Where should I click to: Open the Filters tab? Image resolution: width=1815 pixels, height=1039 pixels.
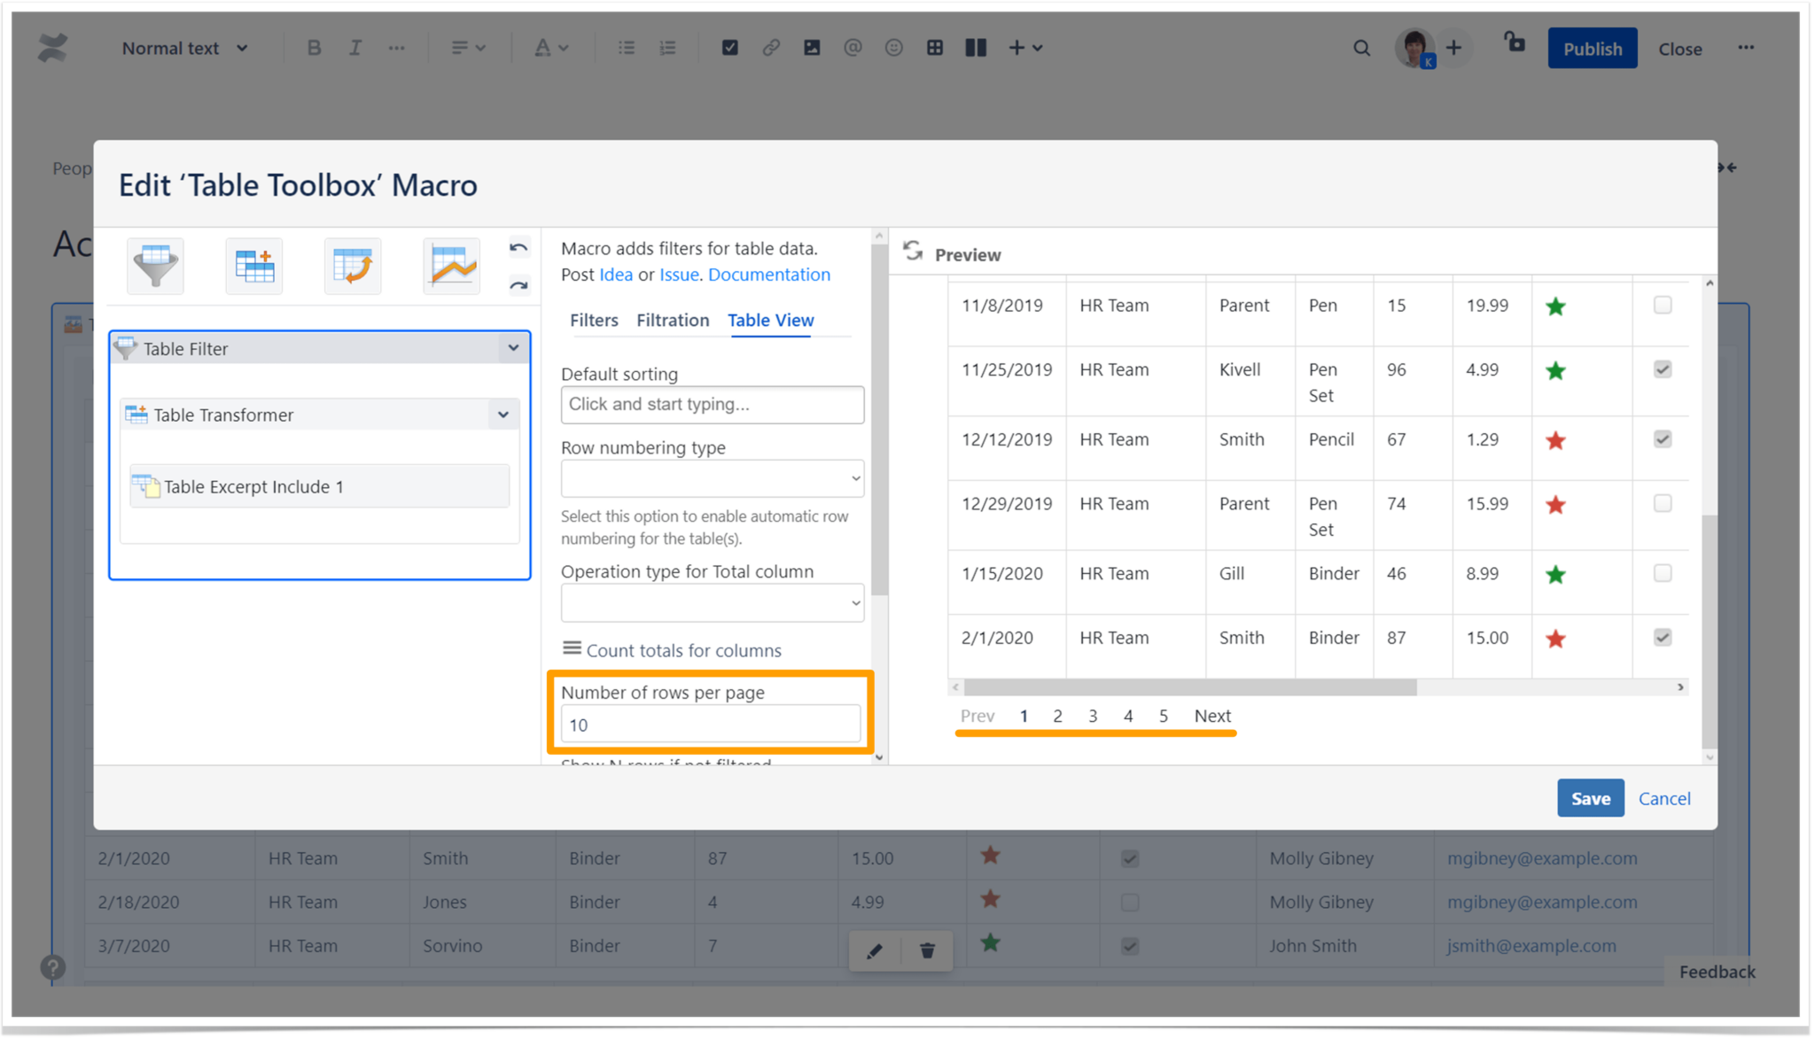click(594, 321)
